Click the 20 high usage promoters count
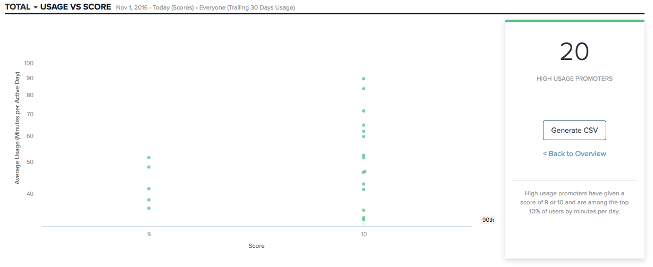This screenshot has width=653, height=267. 574,52
